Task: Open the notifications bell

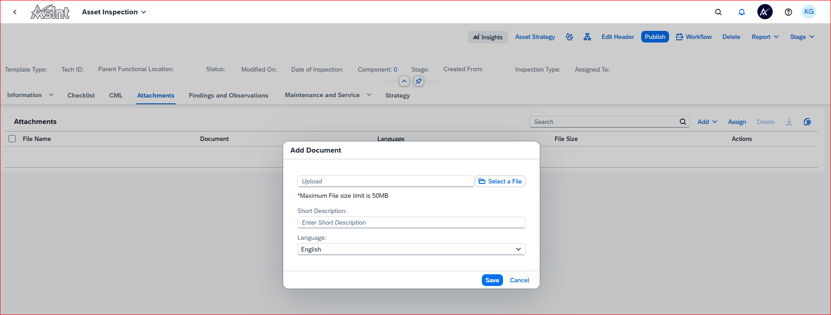Action: click(742, 12)
